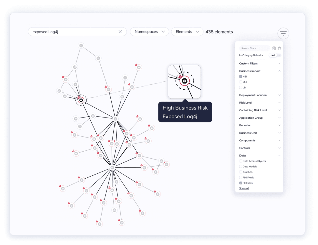This screenshot has width=318, height=245.
Task: Open the filters panel via funnel icon
Action: click(x=283, y=33)
